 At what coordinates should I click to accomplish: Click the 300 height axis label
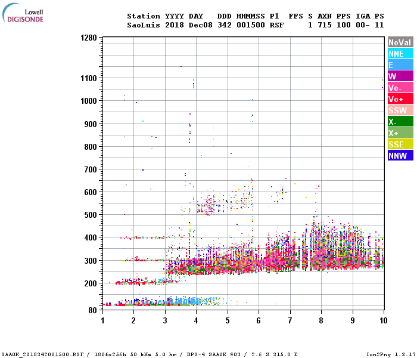coord(91,261)
